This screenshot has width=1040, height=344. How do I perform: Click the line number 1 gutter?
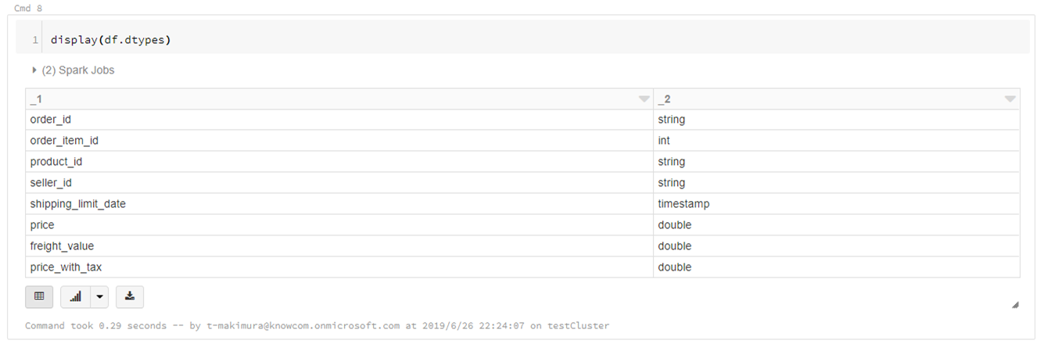click(x=35, y=40)
